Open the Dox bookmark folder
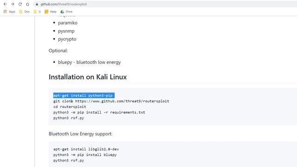Screen dimensions: 297x167 25,12
